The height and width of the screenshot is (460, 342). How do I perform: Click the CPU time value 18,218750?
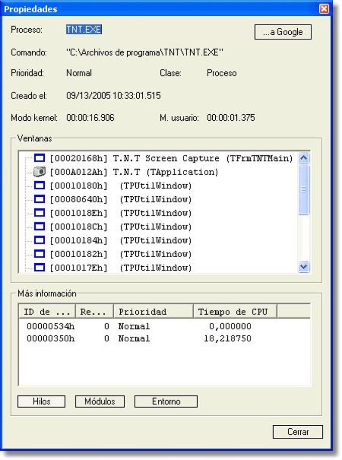[227, 339]
